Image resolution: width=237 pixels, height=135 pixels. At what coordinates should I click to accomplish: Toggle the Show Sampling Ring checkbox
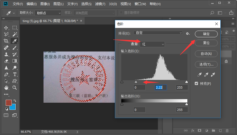tap(121, 12)
